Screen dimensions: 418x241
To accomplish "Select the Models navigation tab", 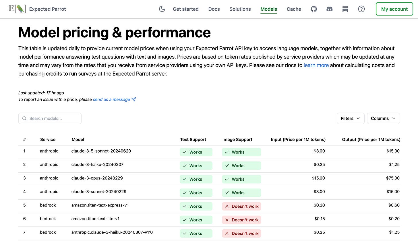I will click(x=269, y=9).
